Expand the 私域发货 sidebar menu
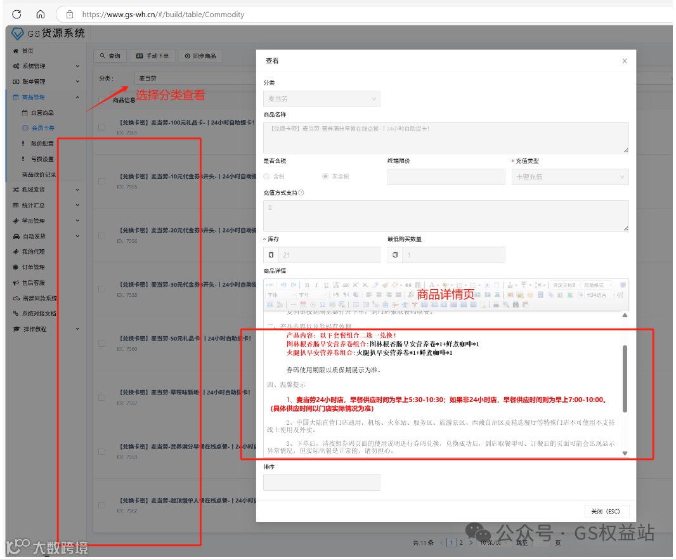676x560 pixels. [45, 190]
